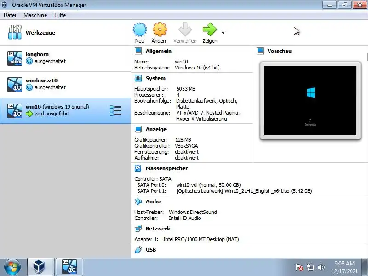Click the Win10_21H1_English_x64.iso optical drive entry
Screen dimensions: 368x276
click(244, 191)
